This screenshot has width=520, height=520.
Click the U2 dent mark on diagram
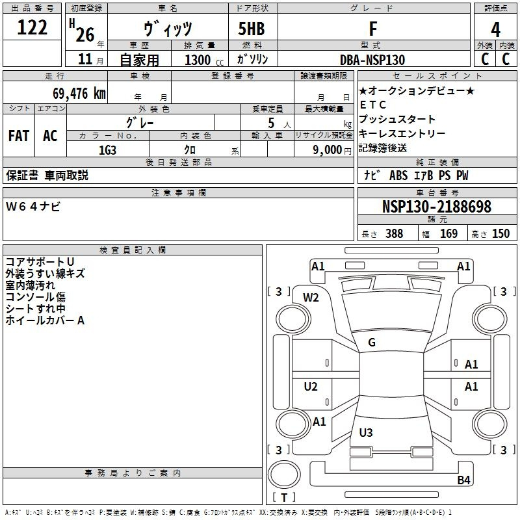[311, 387]
